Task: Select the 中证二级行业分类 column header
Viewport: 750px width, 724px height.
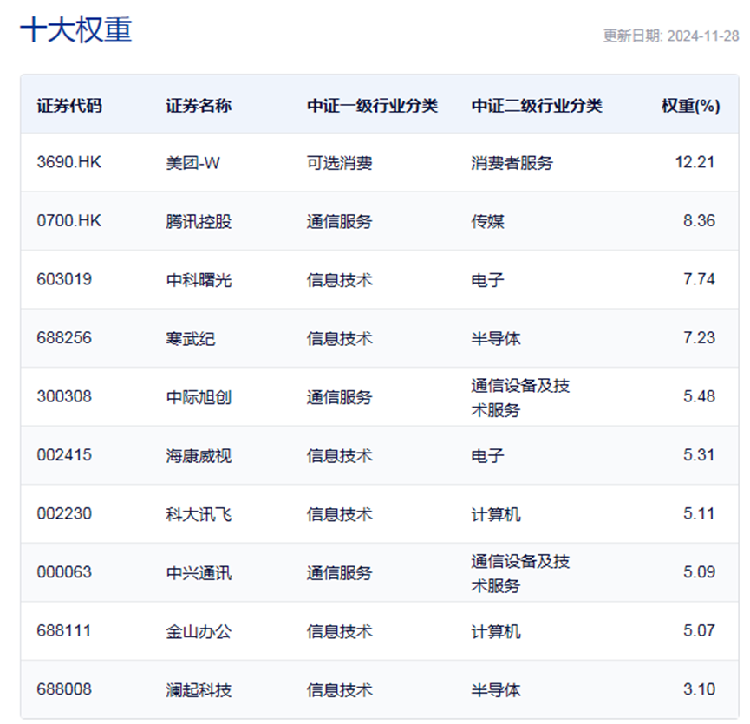Action: (537, 106)
